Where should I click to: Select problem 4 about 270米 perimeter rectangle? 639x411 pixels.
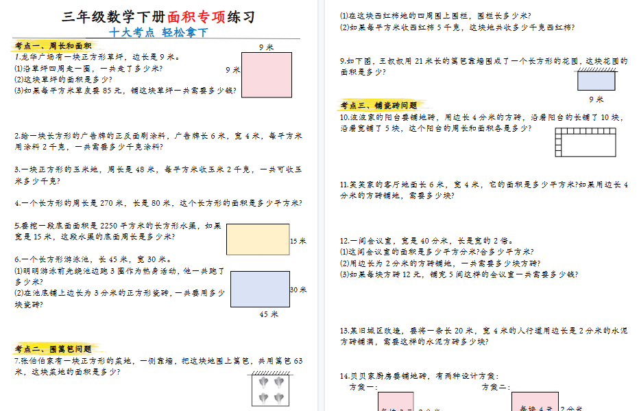pyautogui.click(x=137, y=203)
